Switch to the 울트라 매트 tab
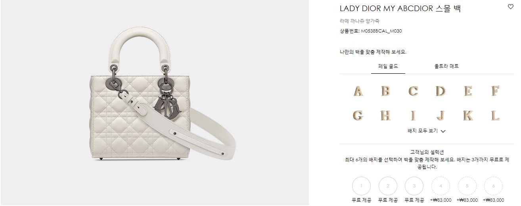Image resolution: width=521 pixels, height=206 pixels. 446,66
